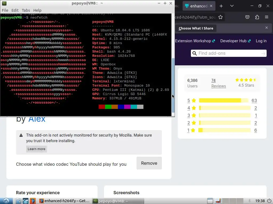
Task: Bookmark this page with star icon
Action: click(220, 17)
